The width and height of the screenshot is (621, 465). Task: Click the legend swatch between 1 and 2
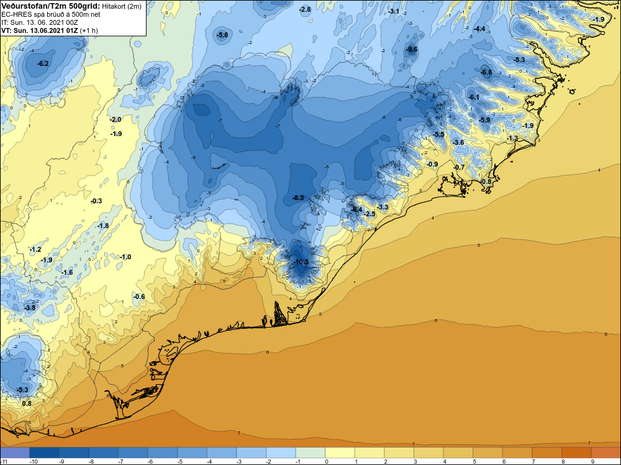[x=369, y=453]
